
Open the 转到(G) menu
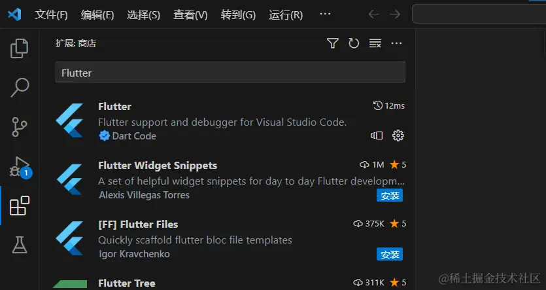point(238,15)
